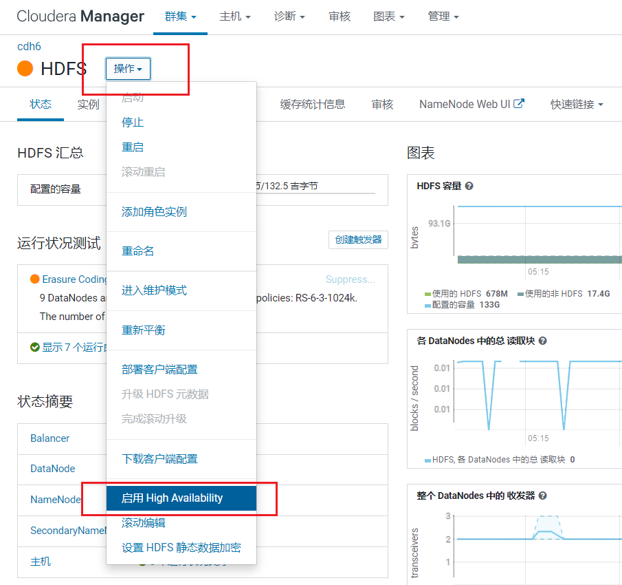Click the HDFS 容量 chart title
This screenshot has height=585, width=622.
(x=439, y=186)
